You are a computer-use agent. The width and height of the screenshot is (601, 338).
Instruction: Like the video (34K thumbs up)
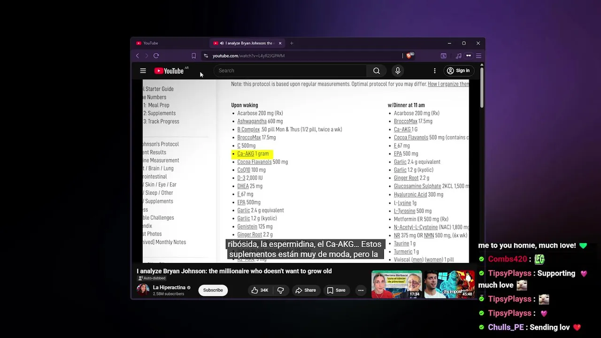[260, 290]
